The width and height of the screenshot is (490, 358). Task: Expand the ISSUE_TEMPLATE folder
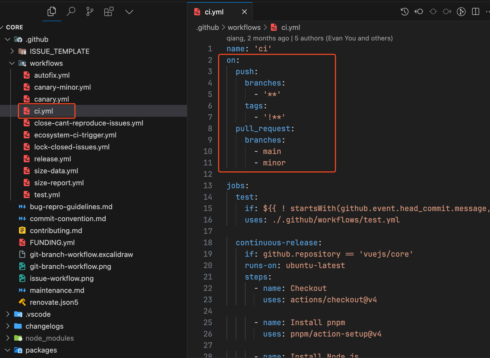click(x=12, y=51)
